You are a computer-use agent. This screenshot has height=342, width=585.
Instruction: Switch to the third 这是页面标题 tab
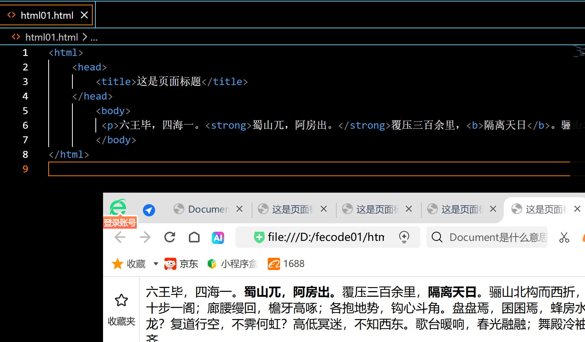[x=462, y=209]
